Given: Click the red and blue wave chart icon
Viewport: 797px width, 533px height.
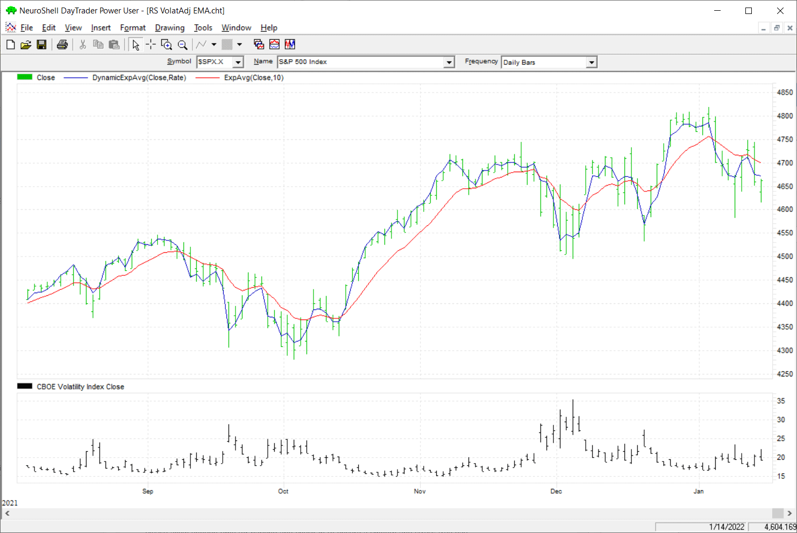Looking at the screenshot, I should coord(274,45).
